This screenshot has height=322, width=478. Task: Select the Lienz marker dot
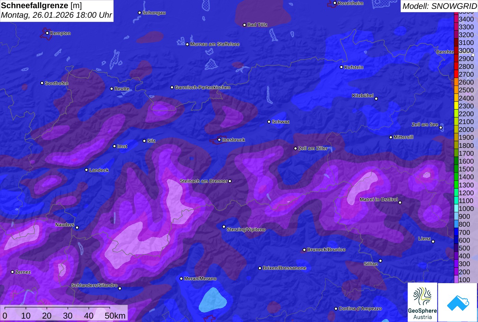coord(433,242)
